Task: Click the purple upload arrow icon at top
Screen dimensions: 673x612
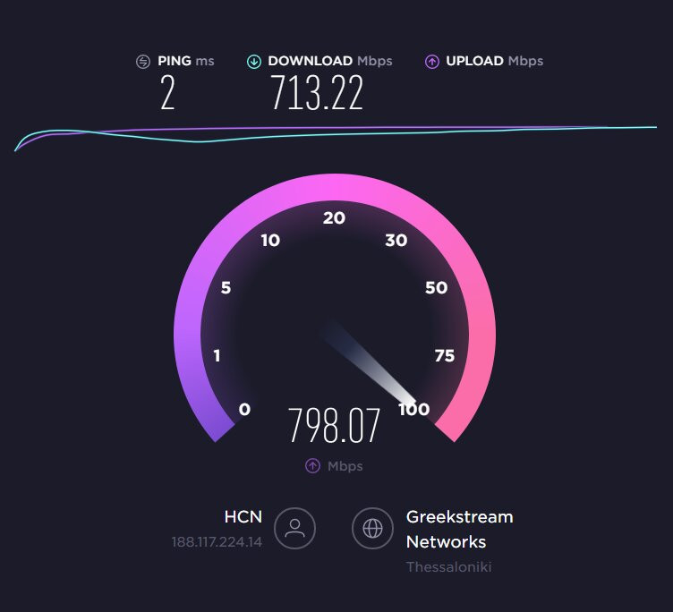Action: tap(431, 62)
